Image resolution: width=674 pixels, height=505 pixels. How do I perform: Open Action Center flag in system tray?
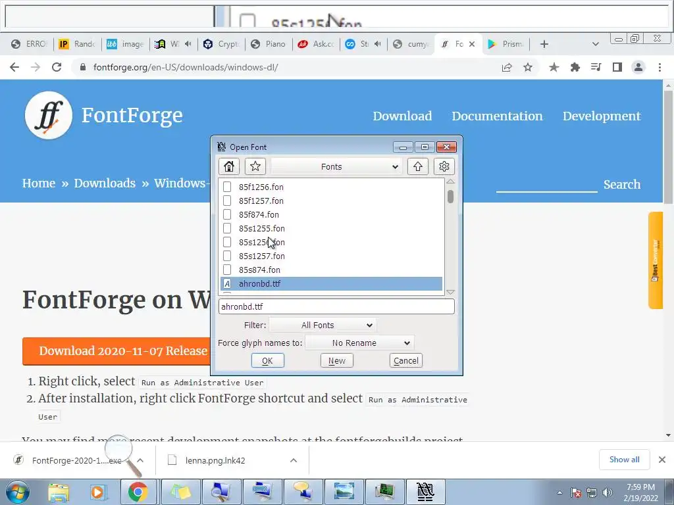576,493
